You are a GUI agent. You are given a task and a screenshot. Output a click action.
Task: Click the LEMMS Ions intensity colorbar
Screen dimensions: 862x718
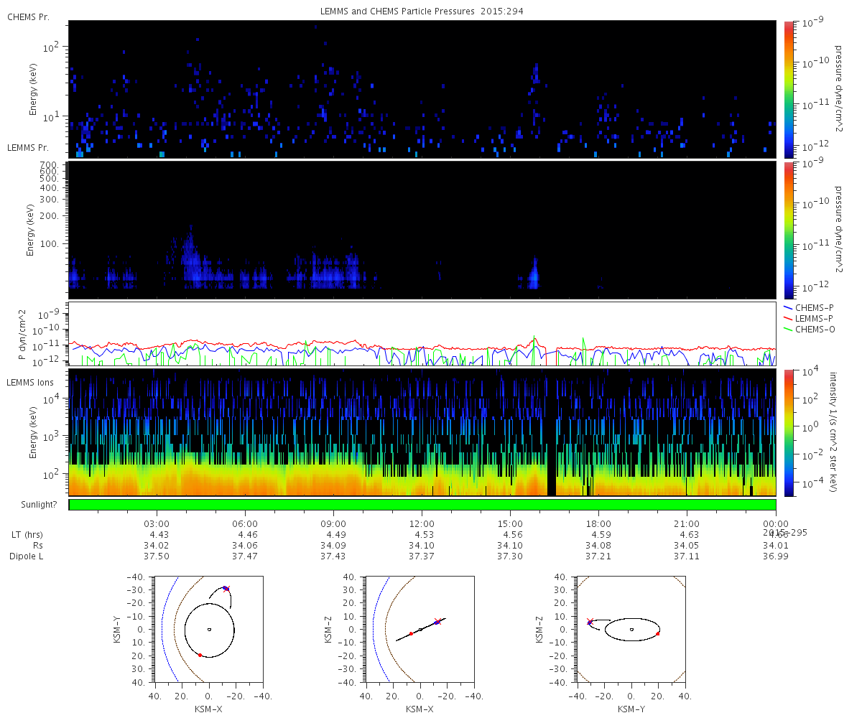point(789,432)
